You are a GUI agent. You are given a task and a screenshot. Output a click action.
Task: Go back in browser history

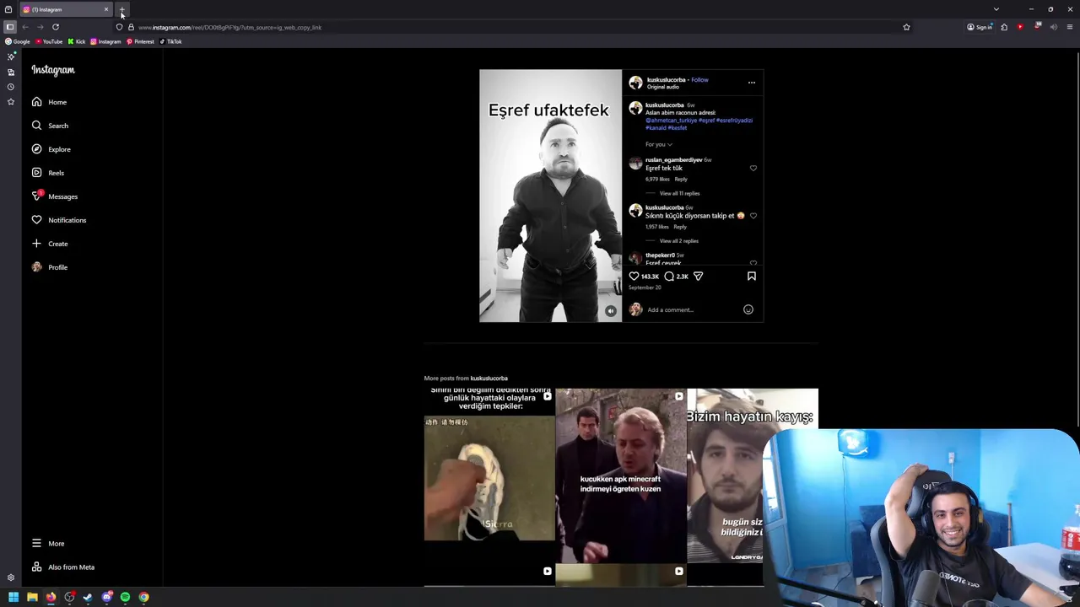point(25,27)
